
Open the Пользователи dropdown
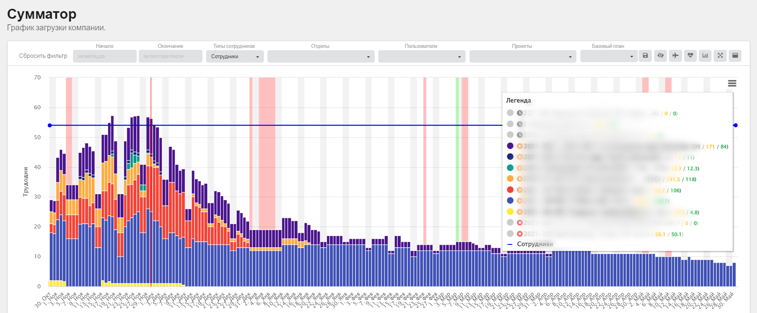click(x=422, y=56)
